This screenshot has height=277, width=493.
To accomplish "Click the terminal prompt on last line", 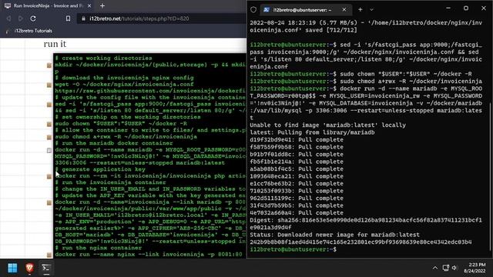I will (x=293, y=249).
